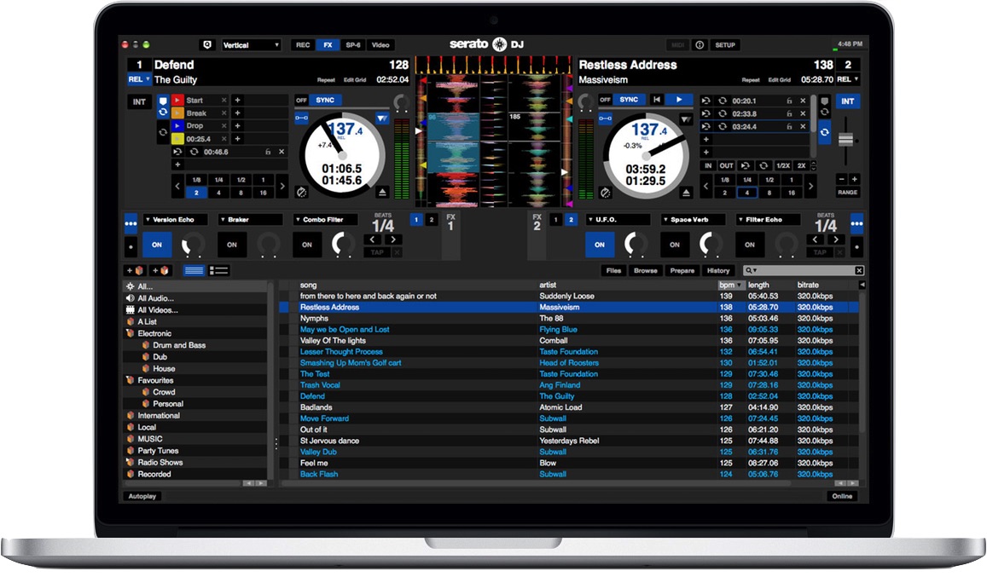This screenshot has width=987, height=577.
Task: Open the Video panel tab
Action: 380,44
